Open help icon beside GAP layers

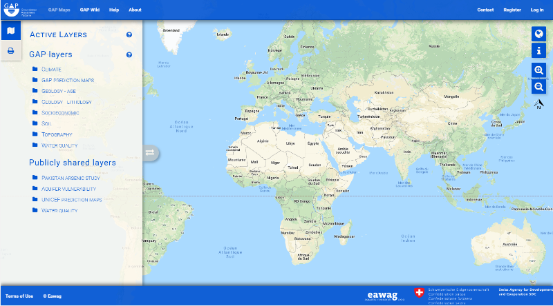click(129, 55)
